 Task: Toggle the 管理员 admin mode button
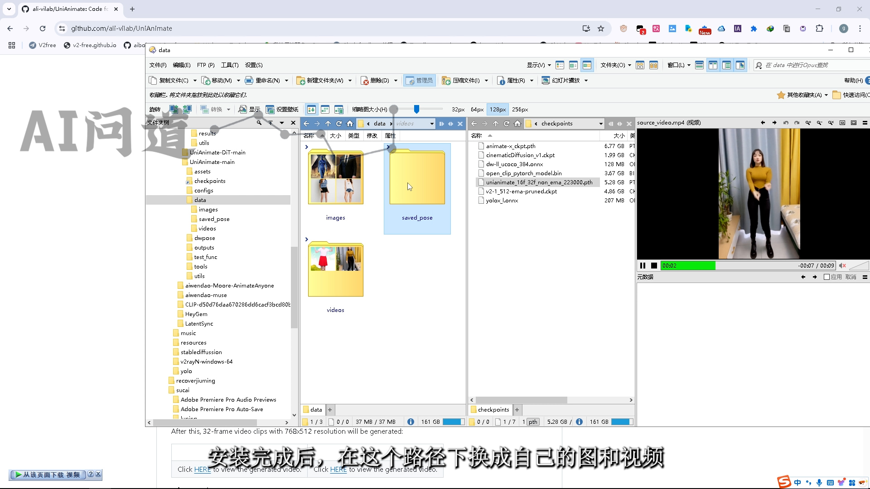pyautogui.click(x=420, y=81)
